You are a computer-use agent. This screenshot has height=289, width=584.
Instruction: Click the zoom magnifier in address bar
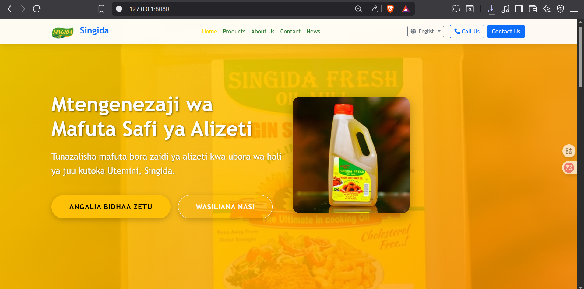click(x=358, y=9)
